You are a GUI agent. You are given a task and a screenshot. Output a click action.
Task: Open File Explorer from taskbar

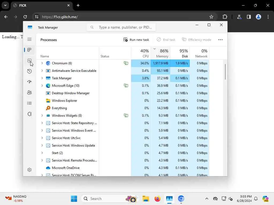click(x=146, y=199)
